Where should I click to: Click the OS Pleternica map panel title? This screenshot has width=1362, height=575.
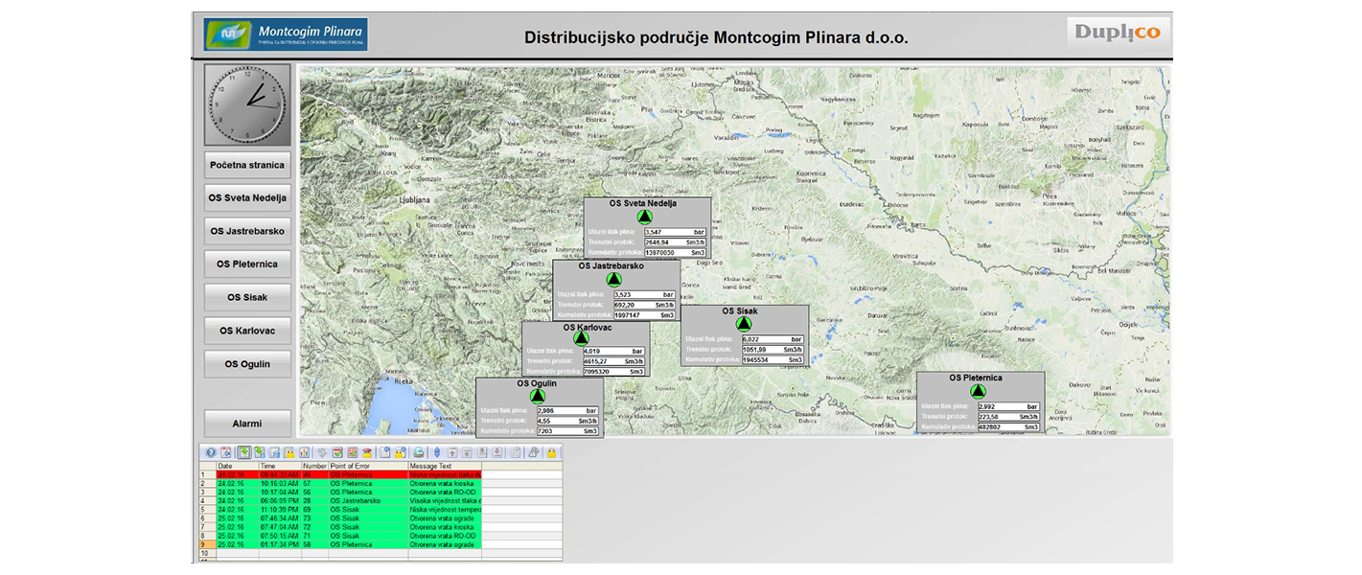[x=977, y=378]
